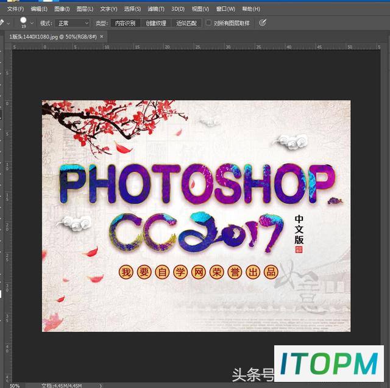Click the 文档:4.45M/4.45M status text

tap(62, 386)
